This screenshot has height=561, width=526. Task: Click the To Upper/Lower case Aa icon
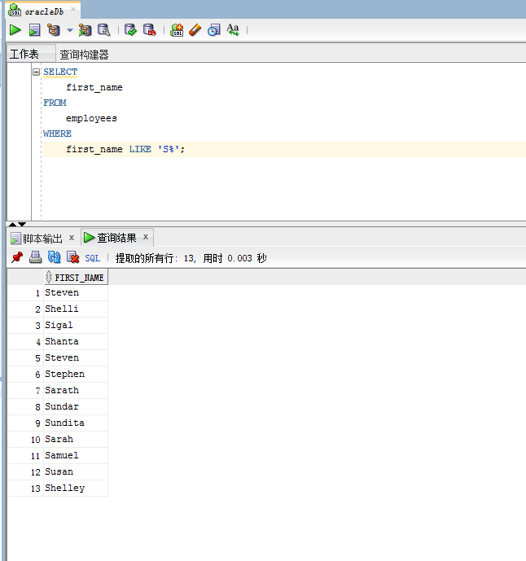(x=233, y=30)
